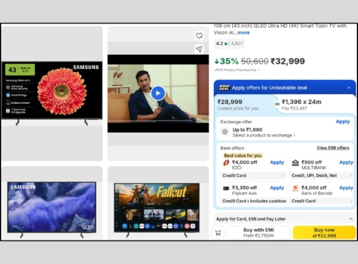
Task: Apply the exchange offer
Action: pos(343,122)
